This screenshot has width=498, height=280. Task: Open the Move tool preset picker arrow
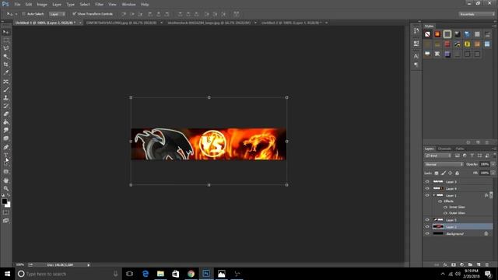[16, 14]
